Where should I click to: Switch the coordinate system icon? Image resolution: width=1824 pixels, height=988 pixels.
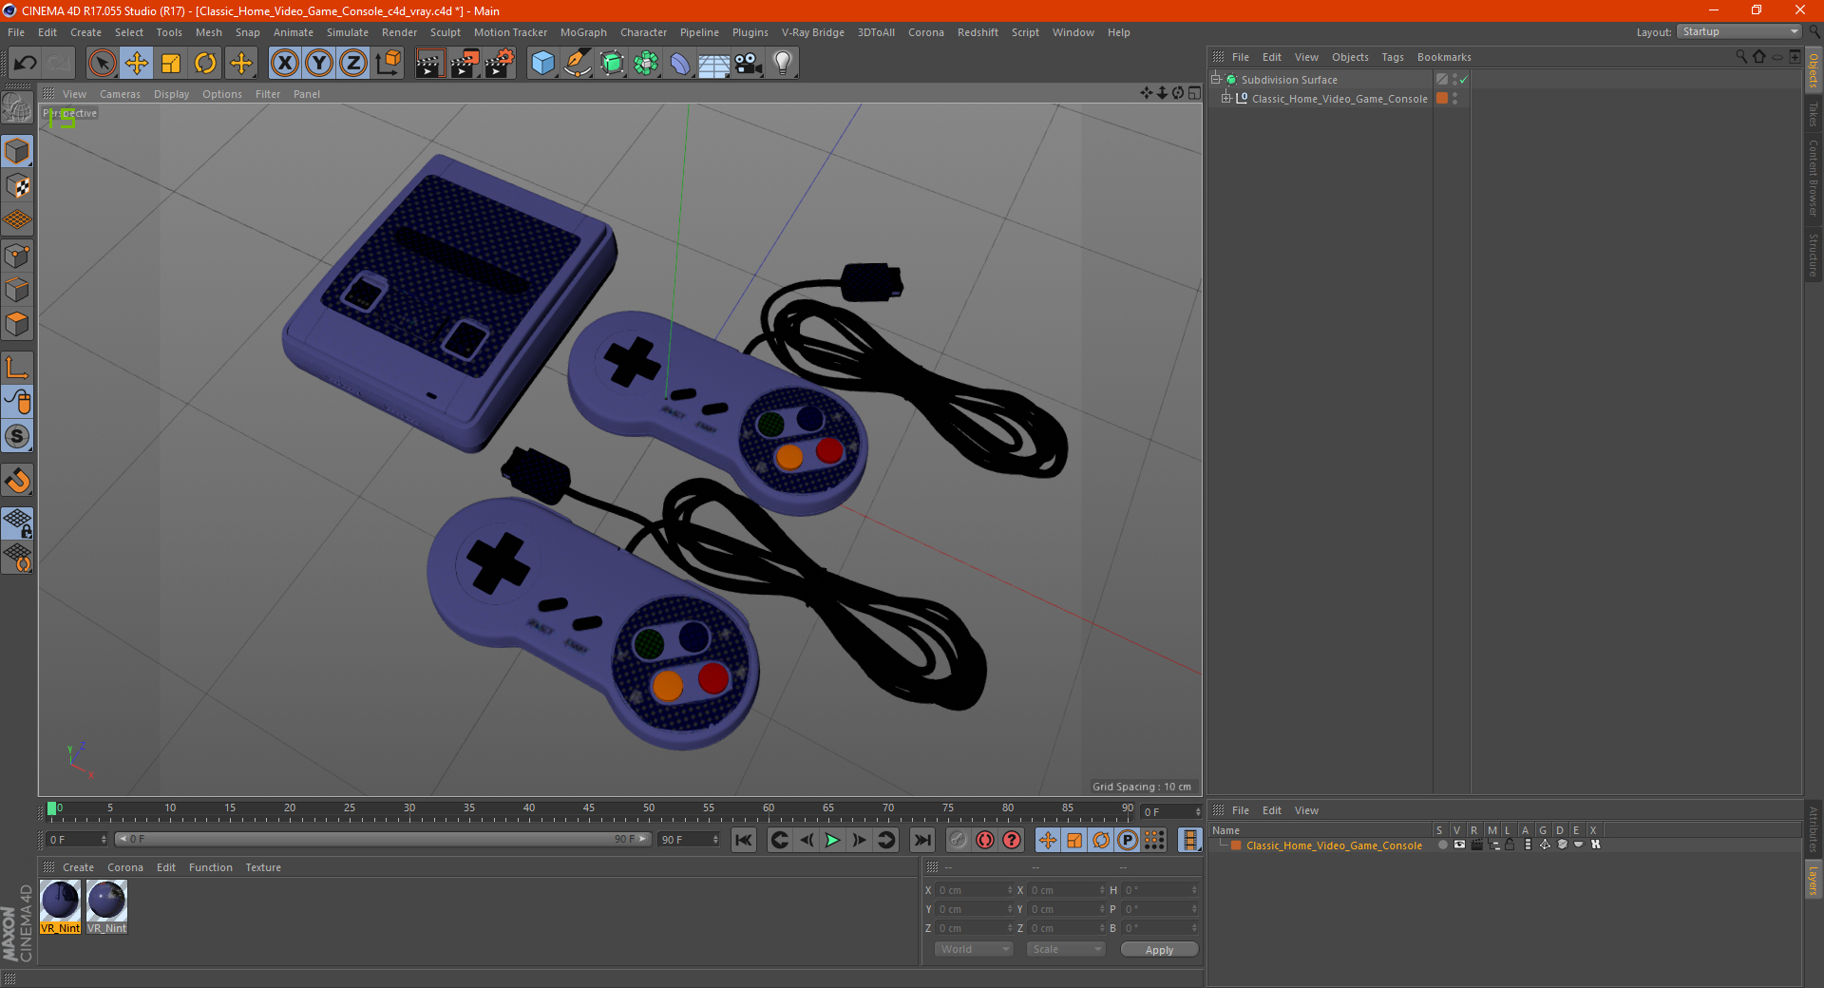tap(388, 64)
